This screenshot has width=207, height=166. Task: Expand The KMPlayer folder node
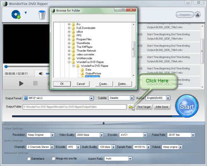click(69, 47)
